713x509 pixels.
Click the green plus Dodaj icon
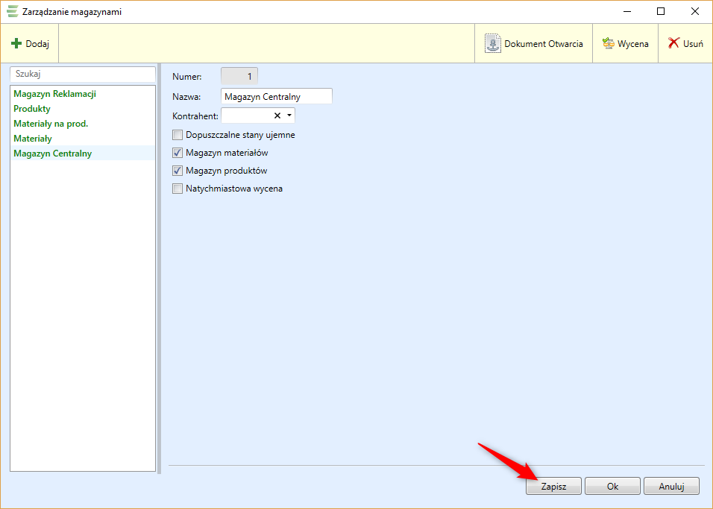coord(16,44)
